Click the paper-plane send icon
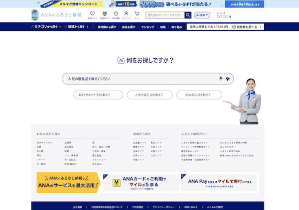Screen dimensions: 299x210 228,79
